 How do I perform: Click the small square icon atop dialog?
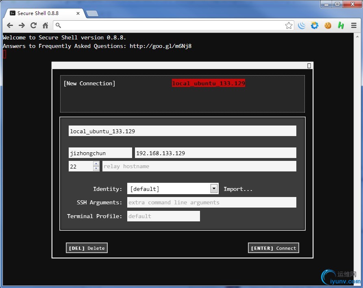309,66
